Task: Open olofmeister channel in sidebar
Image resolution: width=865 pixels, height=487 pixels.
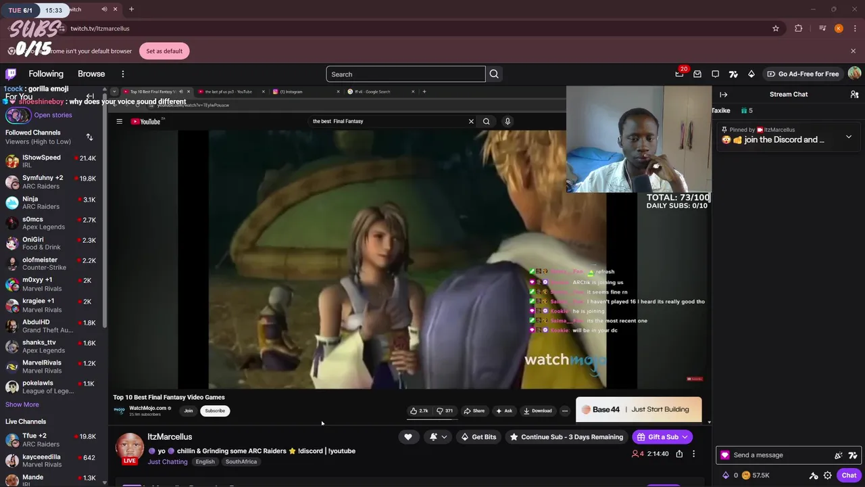Action: point(51,263)
